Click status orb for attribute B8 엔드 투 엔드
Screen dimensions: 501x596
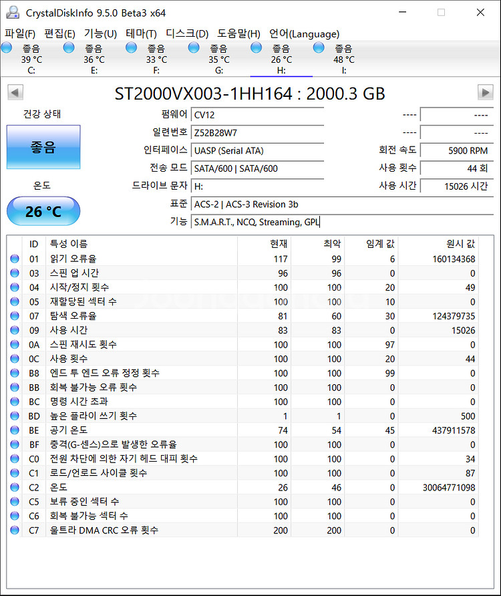click(x=15, y=373)
